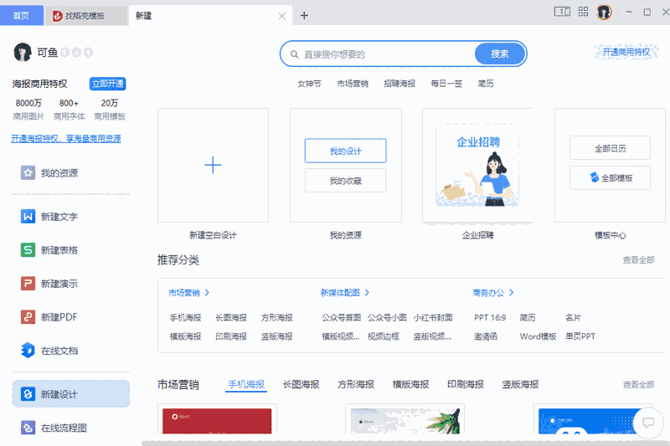Viewport: 670px width, 446px height.
Task: Select the 方形海报 tab under 市场营销
Action: 356,385
